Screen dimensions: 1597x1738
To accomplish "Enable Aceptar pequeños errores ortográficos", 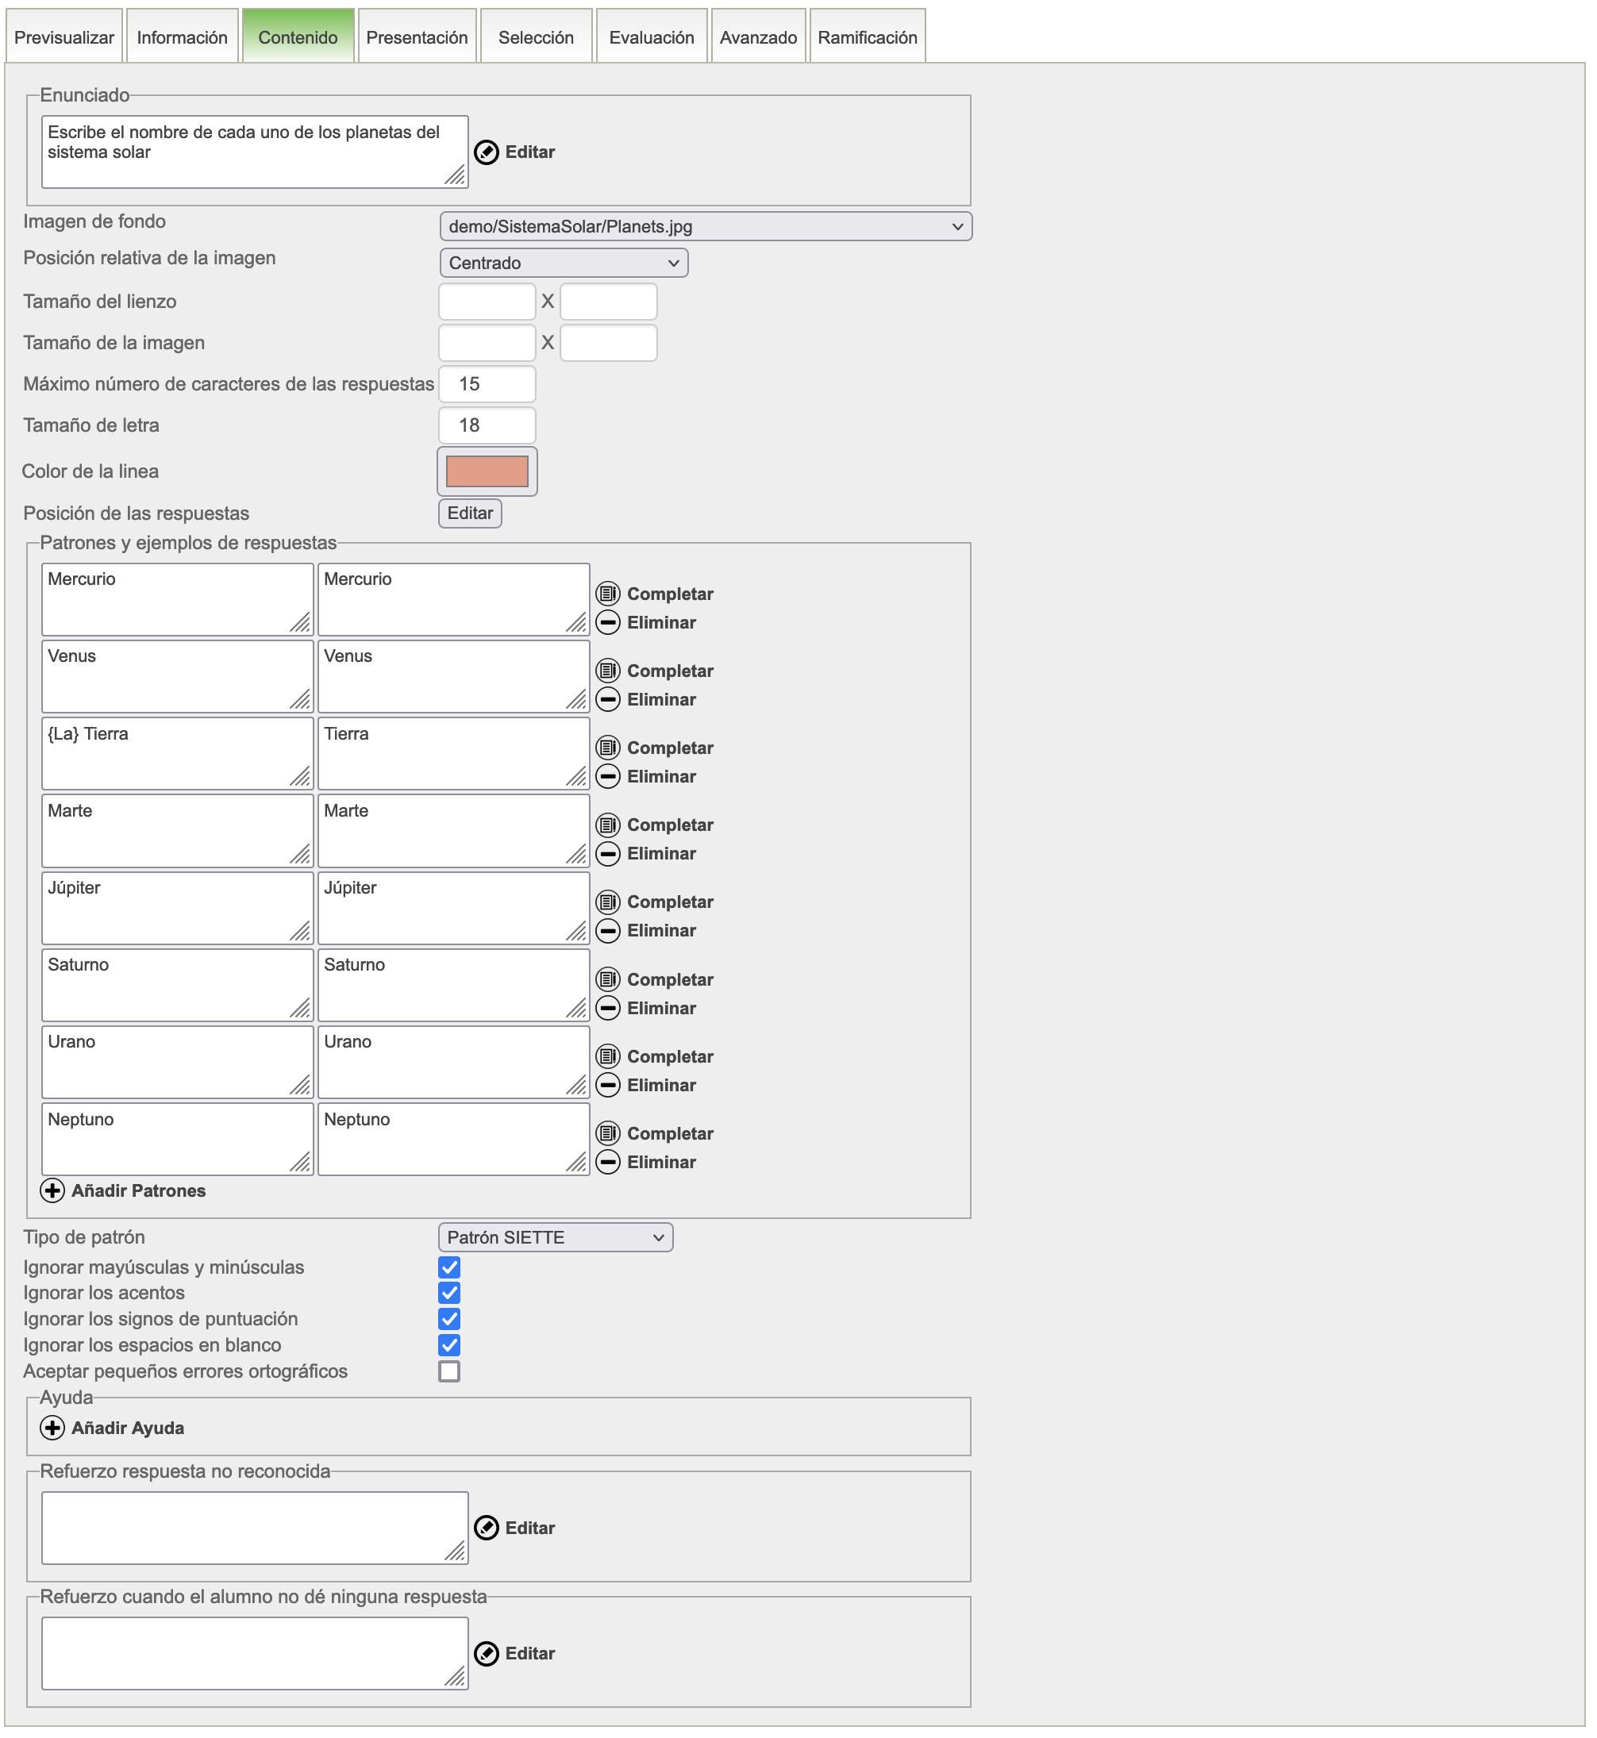I will point(449,1371).
